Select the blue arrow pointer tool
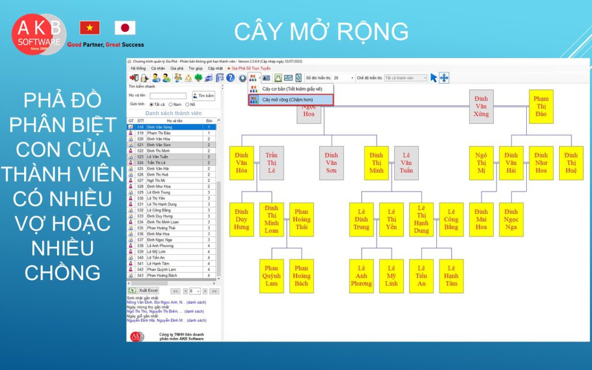 coord(434,78)
